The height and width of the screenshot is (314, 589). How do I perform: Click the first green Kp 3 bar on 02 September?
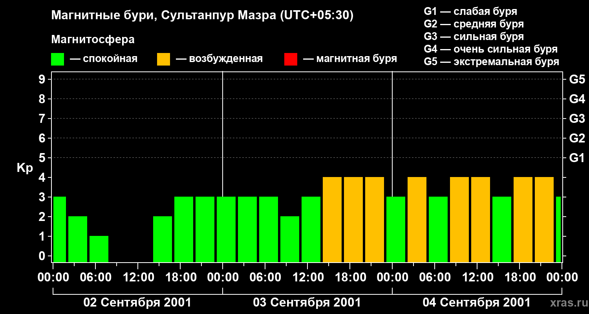(59, 229)
